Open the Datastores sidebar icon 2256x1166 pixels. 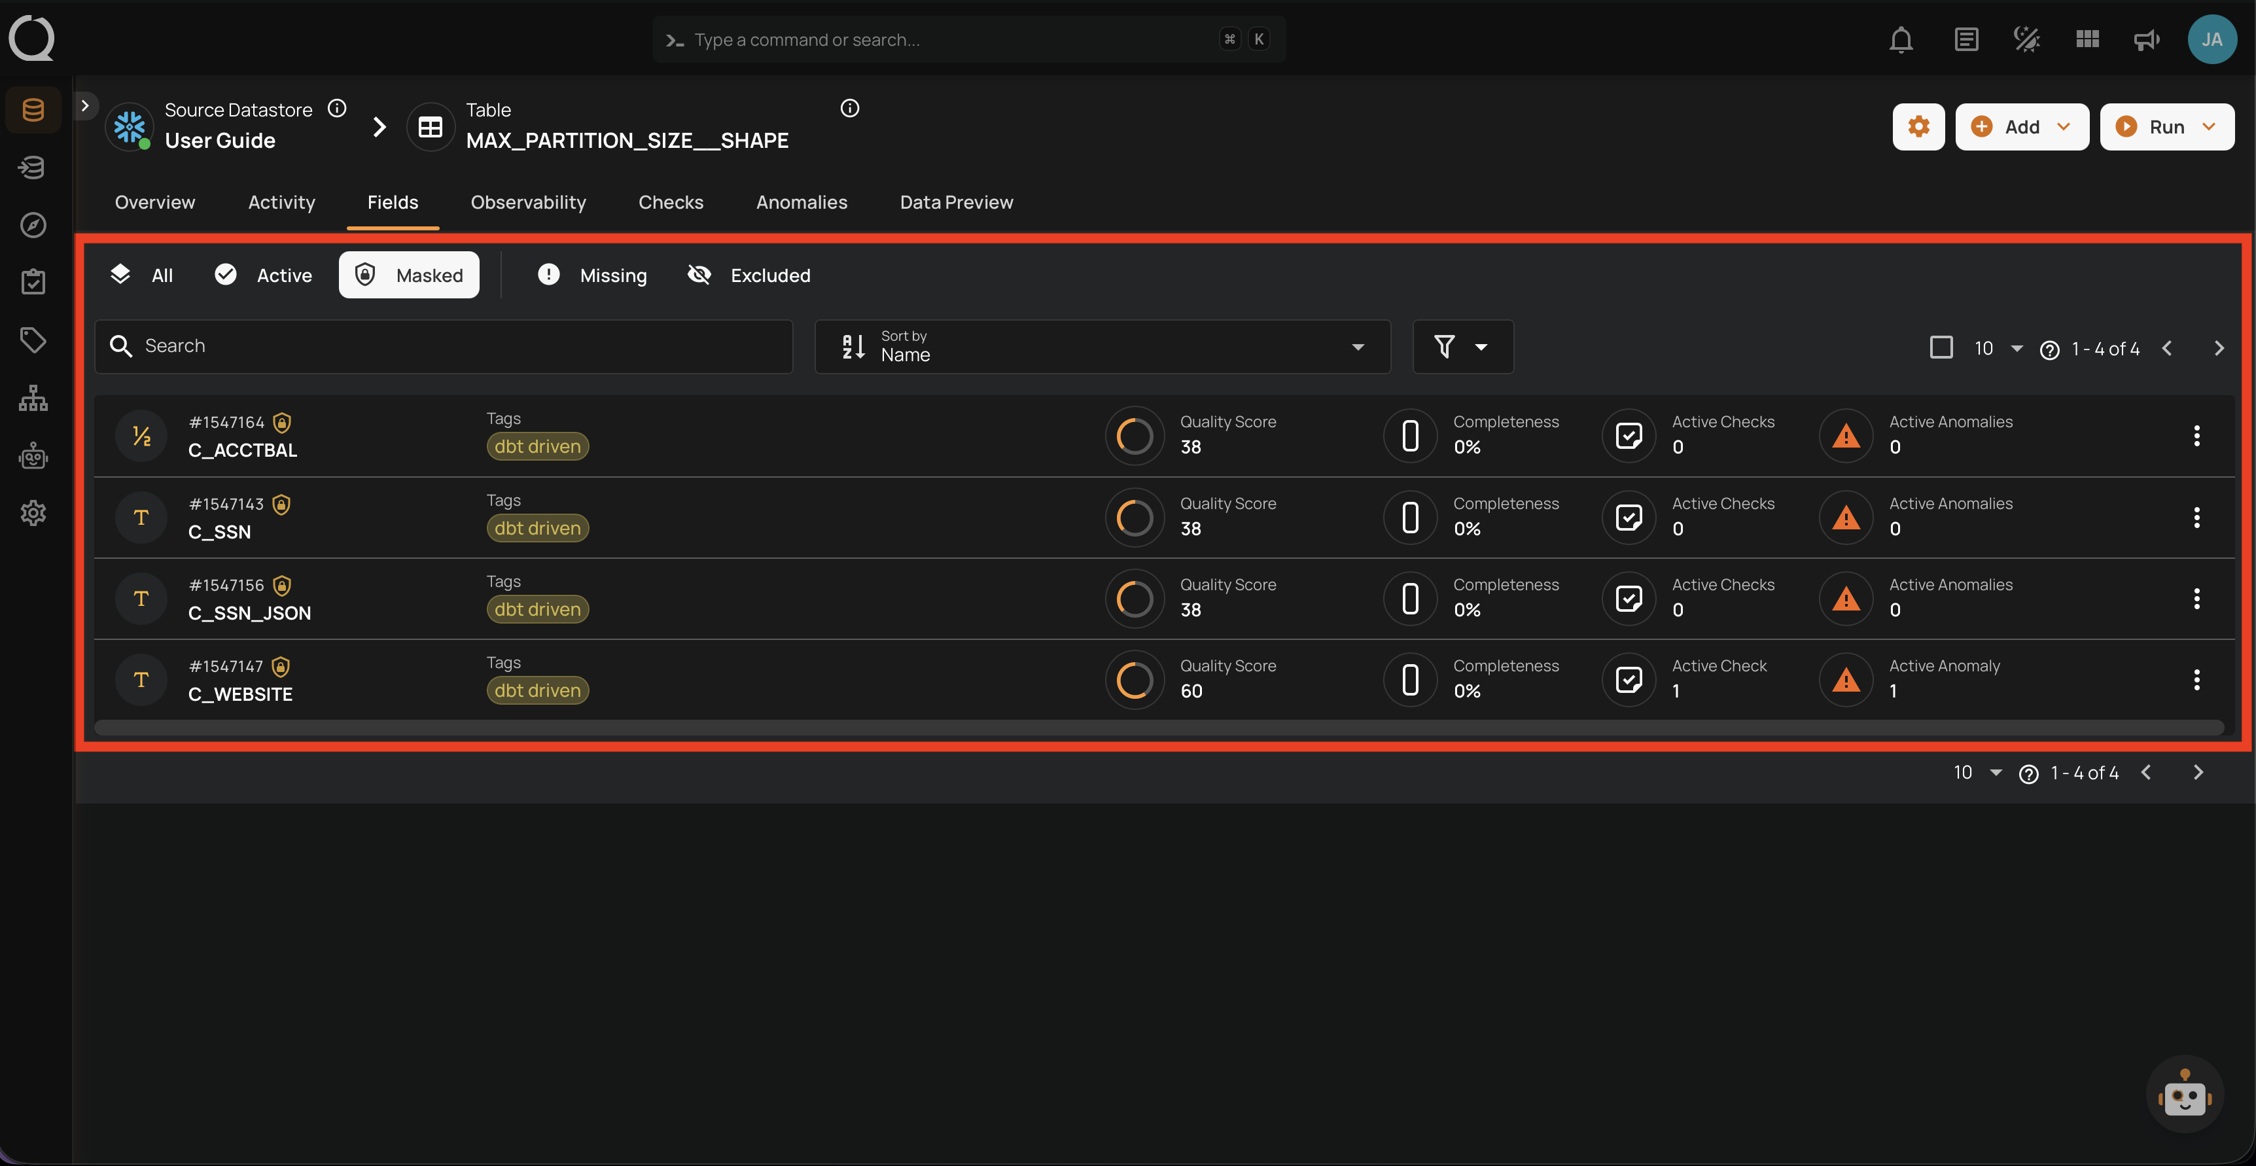33,109
